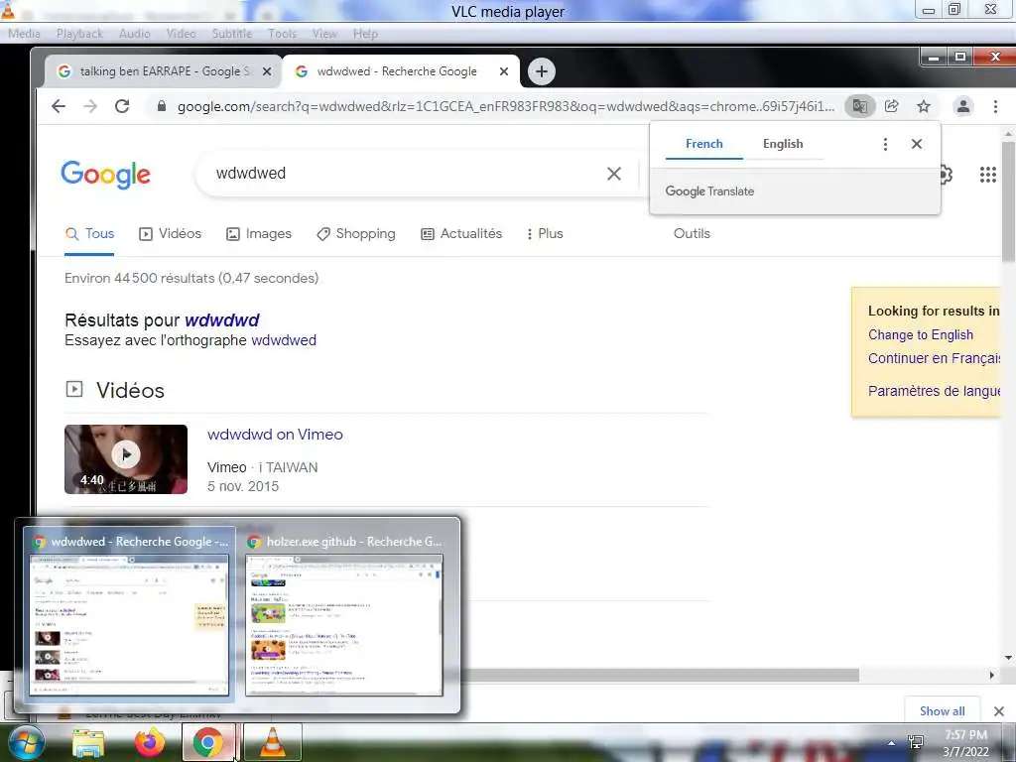Open VLC Video menu
Image resolution: width=1016 pixels, height=762 pixels.
pyautogui.click(x=181, y=34)
